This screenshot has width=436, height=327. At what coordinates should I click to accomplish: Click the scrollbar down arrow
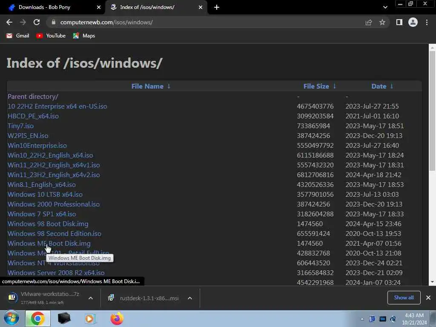tap(432, 282)
